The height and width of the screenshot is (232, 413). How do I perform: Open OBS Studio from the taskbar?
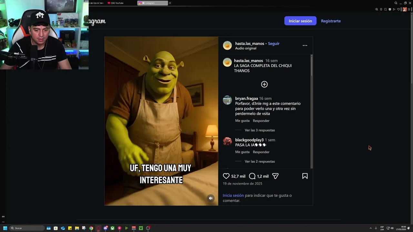click(148, 228)
